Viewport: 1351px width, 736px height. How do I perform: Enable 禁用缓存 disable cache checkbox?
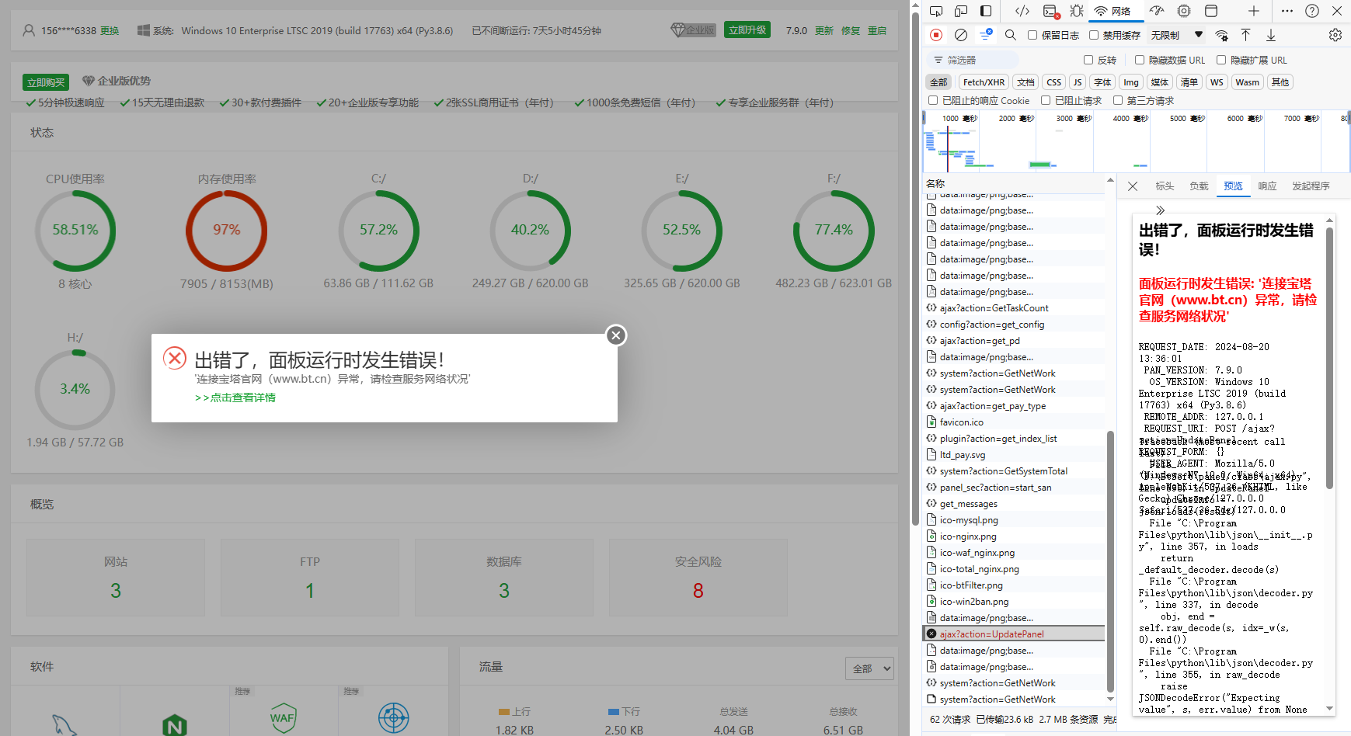(1094, 35)
